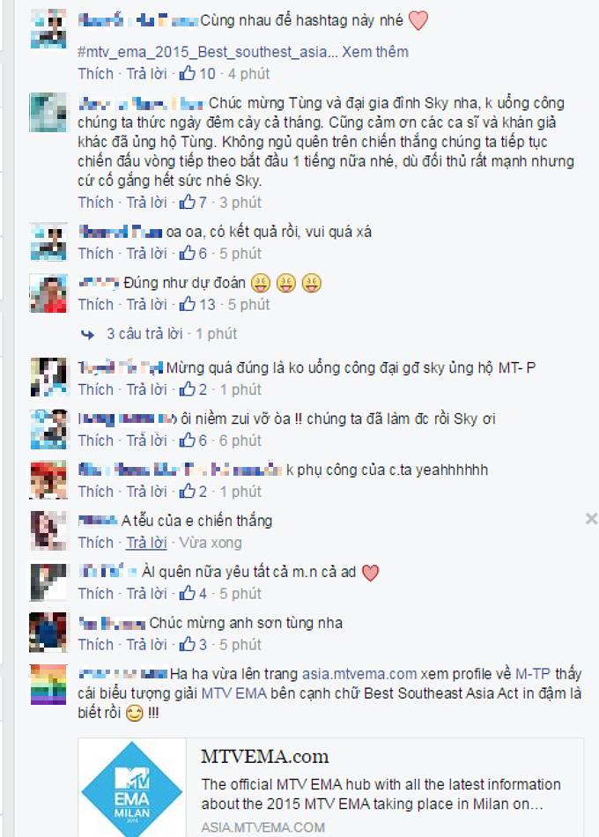Expand the hashtag comment with Xem thêm
599x837 pixels.
[x=374, y=52]
